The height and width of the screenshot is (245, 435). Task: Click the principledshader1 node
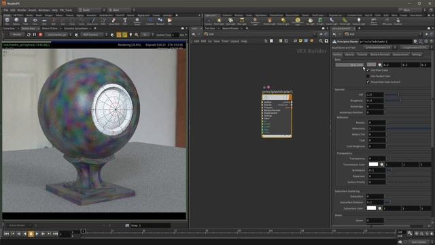277,116
